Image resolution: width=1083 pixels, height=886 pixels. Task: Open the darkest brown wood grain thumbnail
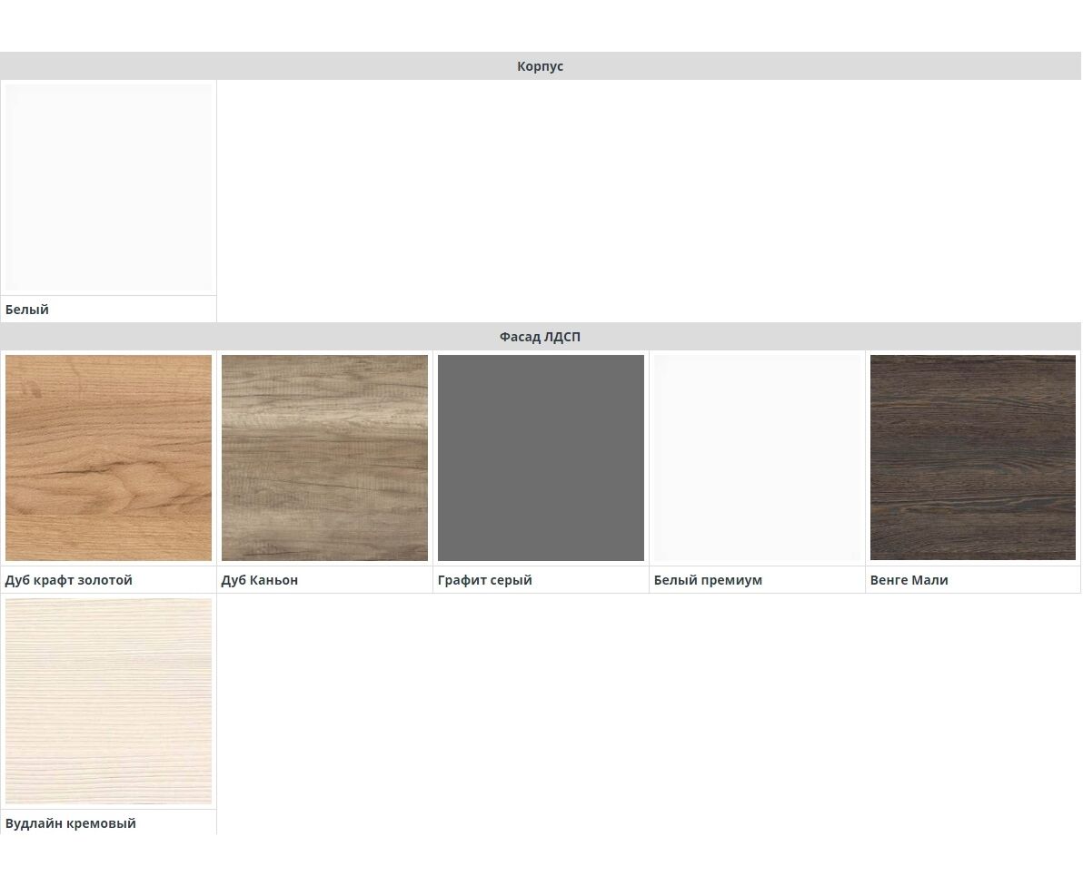[973, 458]
